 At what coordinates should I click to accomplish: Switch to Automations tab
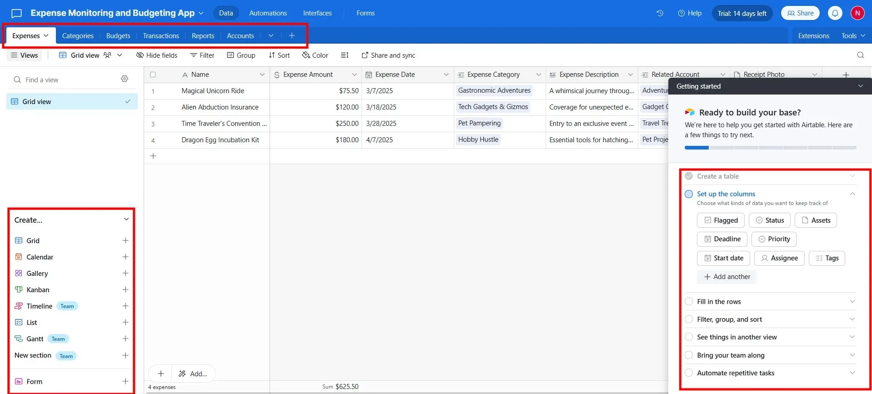[268, 13]
